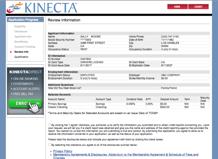Click ACCOUNT ALERTS in KinectaDirect panel
Screen dimensions: 218x159
26,89
